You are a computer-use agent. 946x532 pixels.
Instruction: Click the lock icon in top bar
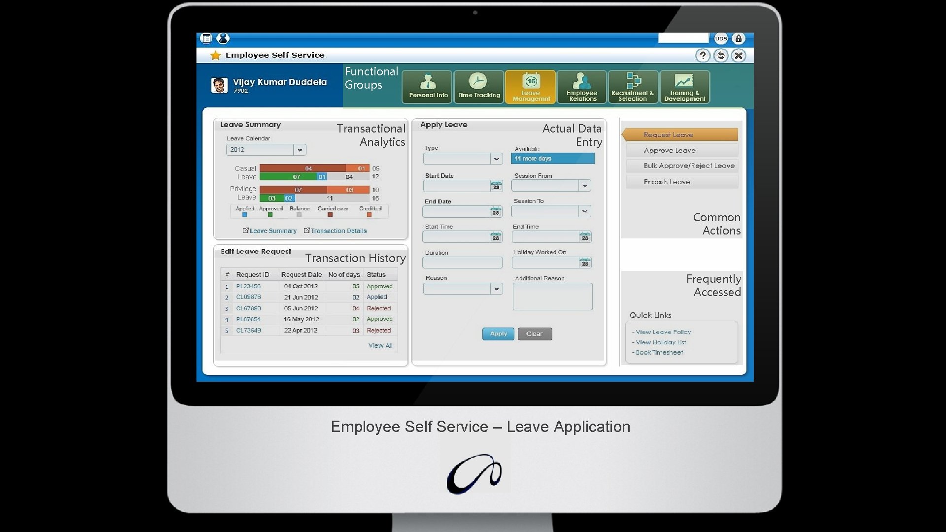point(738,38)
